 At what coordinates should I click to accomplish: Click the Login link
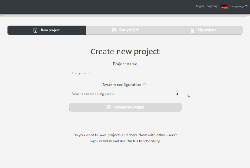click(199, 6)
